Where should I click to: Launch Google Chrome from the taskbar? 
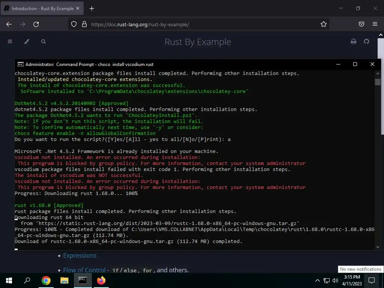pyautogui.click(x=46, y=280)
